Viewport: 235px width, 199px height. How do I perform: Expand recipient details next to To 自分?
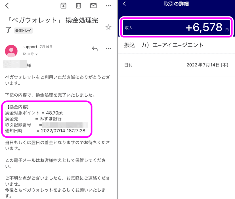point(37,54)
